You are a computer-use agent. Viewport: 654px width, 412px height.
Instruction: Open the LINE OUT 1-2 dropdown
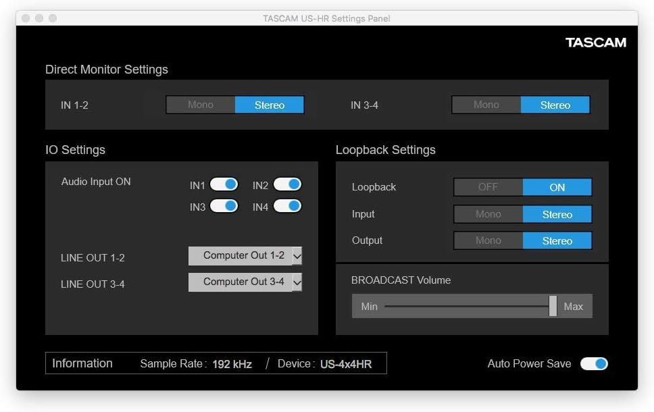click(x=244, y=256)
